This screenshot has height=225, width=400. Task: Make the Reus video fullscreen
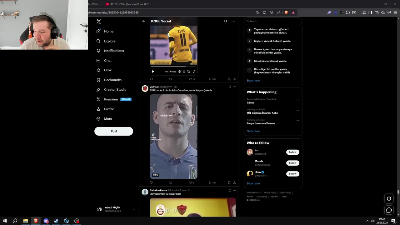coord(194,72)
